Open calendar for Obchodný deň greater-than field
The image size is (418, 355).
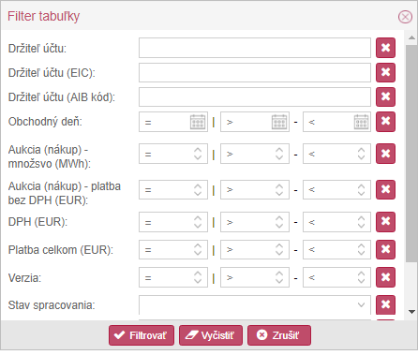coord(279,122)
